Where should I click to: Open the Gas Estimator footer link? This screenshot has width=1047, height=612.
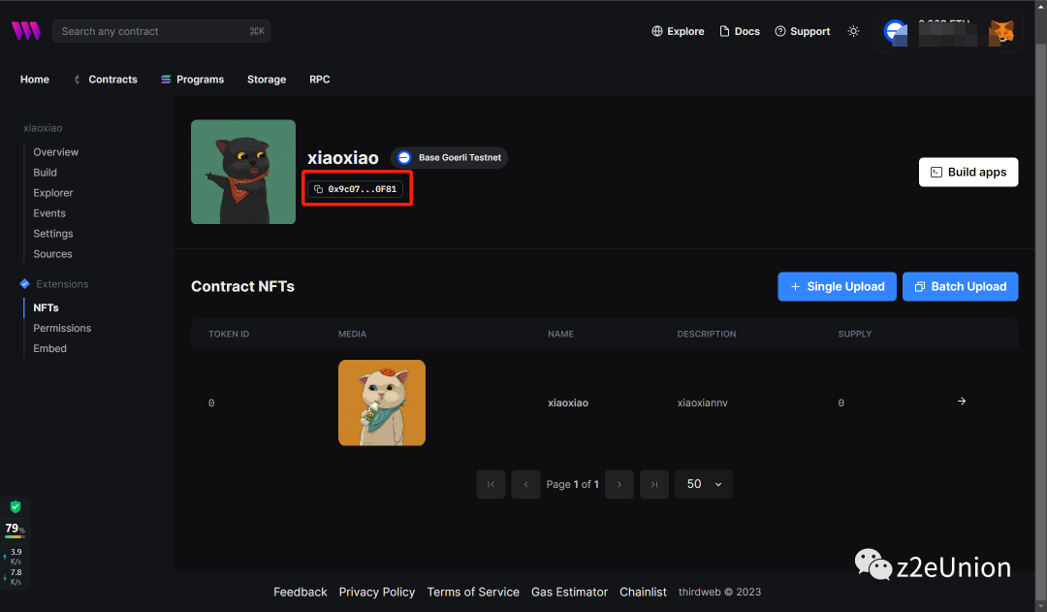click(569, 592)
